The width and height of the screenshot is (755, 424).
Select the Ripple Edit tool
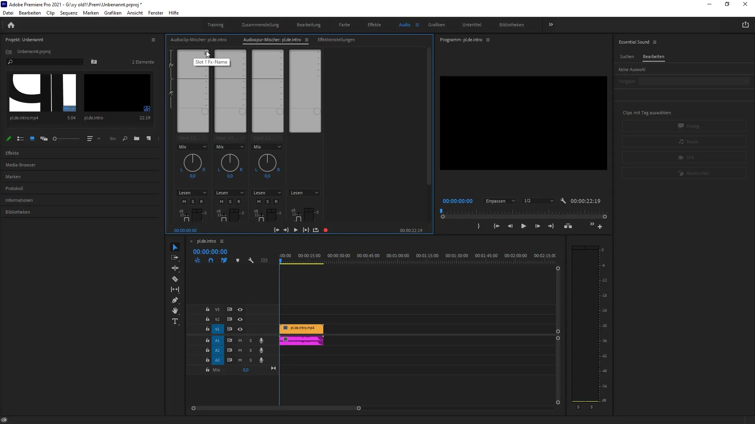(175, 268)
